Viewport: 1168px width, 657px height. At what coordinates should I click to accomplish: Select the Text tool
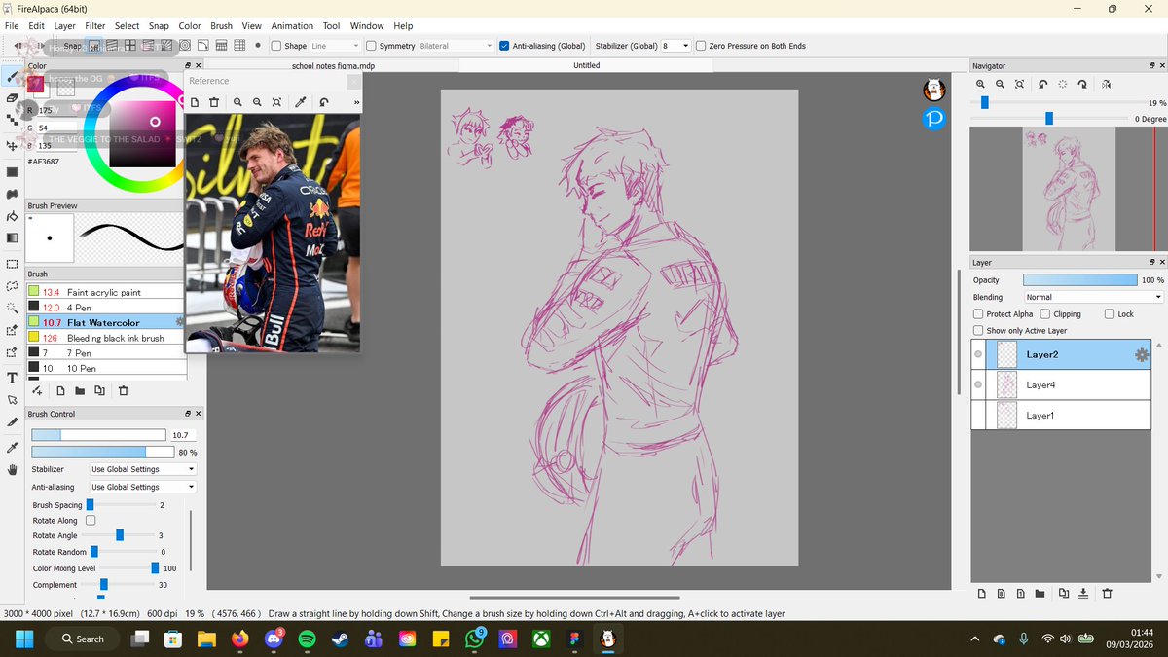tap(12, 376)
